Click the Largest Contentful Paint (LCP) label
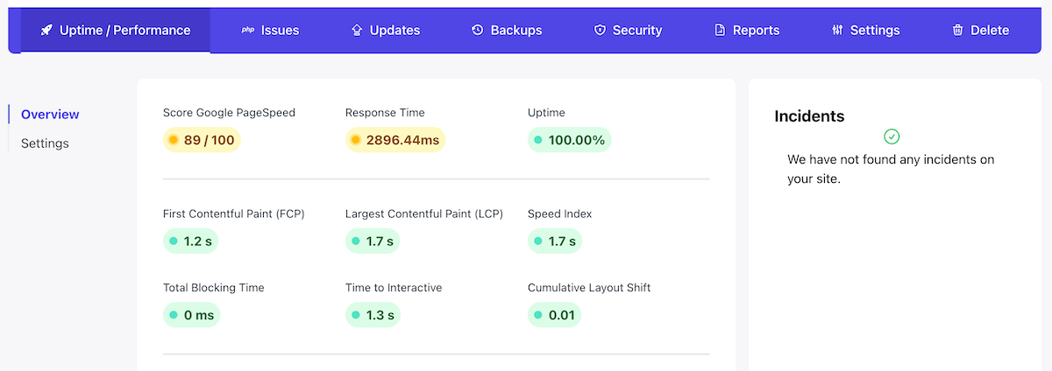 point(424,213)
